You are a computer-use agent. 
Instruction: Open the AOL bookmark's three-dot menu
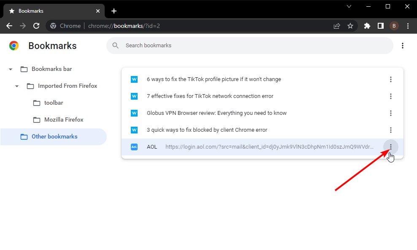tap(390, 147)
